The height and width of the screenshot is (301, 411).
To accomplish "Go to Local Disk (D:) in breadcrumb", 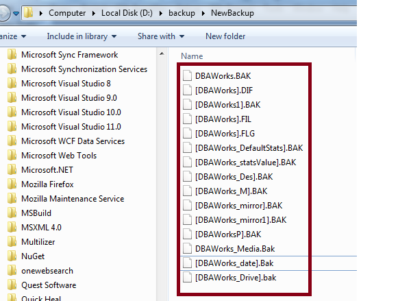I will point(127,13).
